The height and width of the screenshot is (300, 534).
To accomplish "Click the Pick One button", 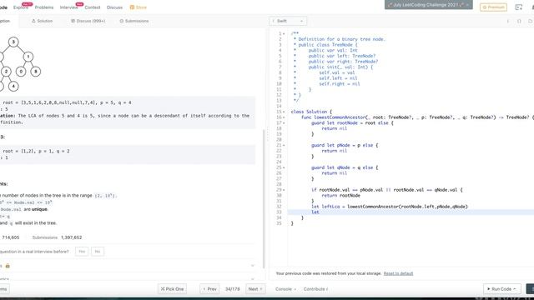I will (173, 289).
